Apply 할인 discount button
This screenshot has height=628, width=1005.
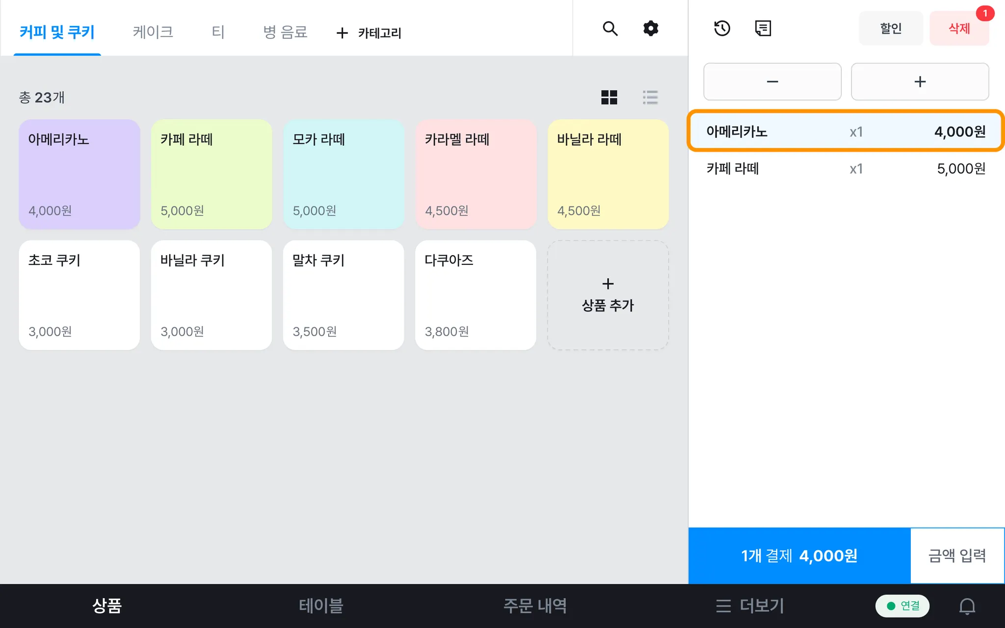(x=891, y=28)
